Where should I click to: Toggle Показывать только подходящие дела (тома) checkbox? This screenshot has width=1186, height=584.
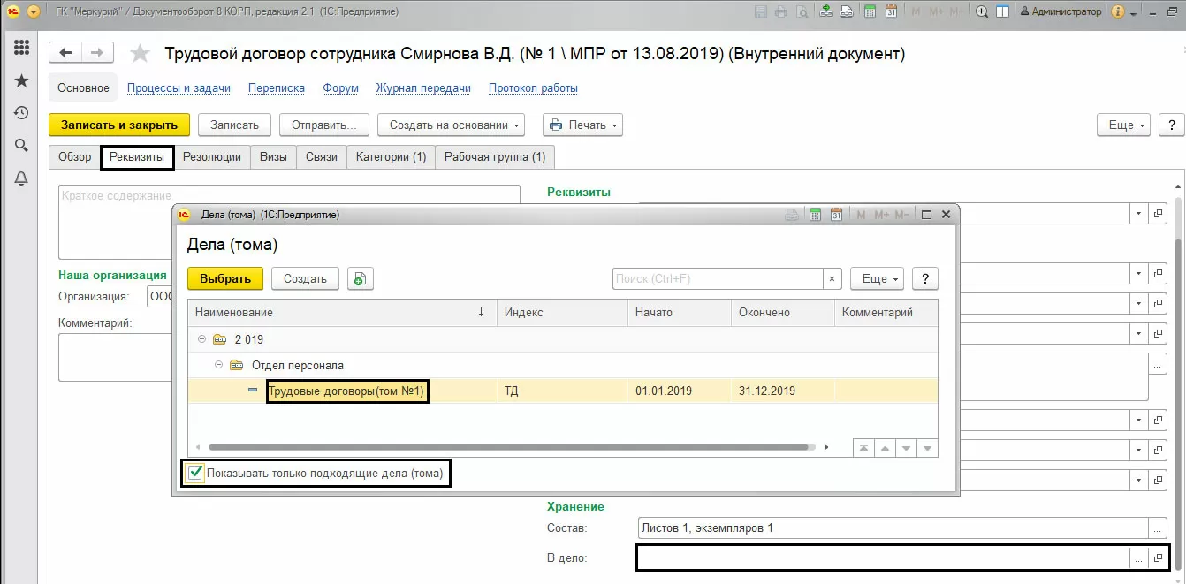click(x=195, y=474)
